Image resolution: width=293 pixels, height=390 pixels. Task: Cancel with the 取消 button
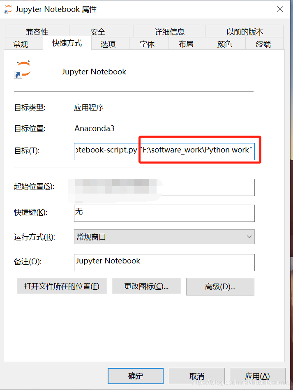point(197,376)
